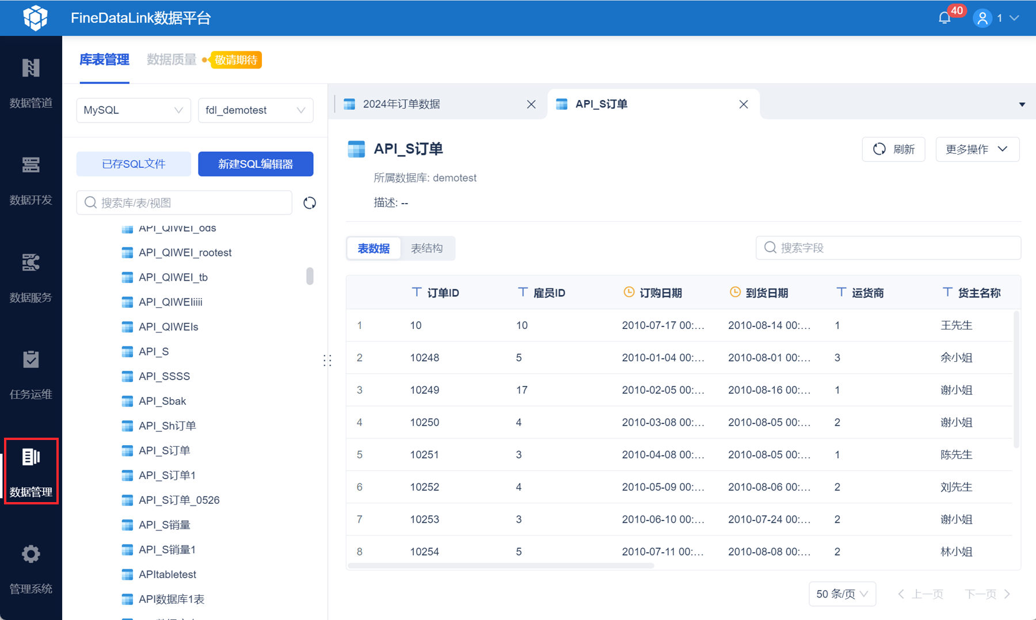Go to 上一页
Viewport: 1036px width, 620px height.
[x=920, y=594]
